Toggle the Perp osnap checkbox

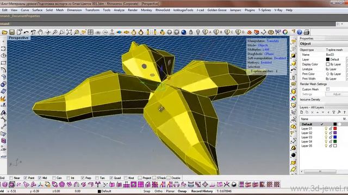pos(83,178)
